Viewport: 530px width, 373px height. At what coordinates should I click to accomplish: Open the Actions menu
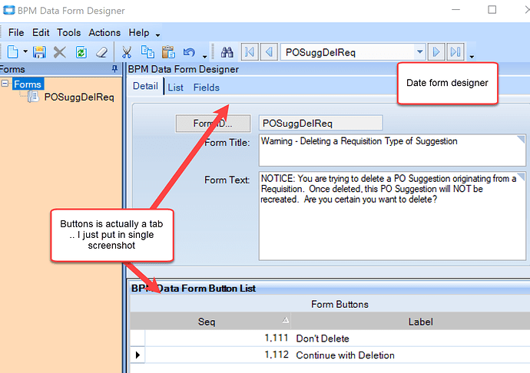104,32
